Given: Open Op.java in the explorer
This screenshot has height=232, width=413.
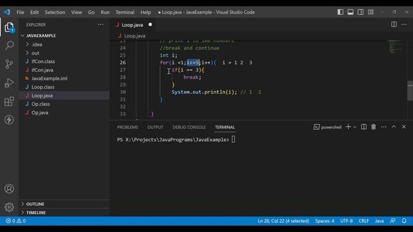Looking at the screenshot, I should (x=64, y=113).
